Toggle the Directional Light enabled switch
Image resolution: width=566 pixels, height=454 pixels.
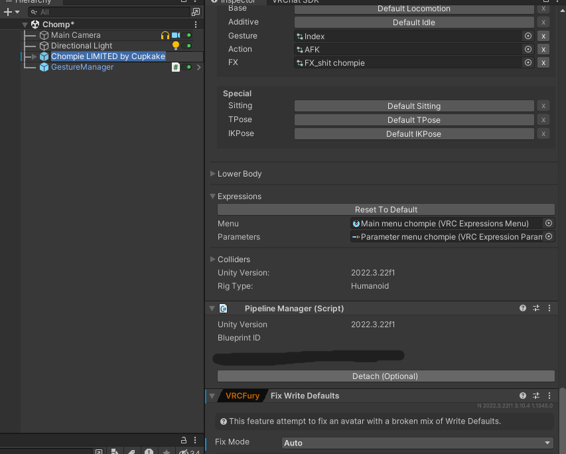point(187,46)
